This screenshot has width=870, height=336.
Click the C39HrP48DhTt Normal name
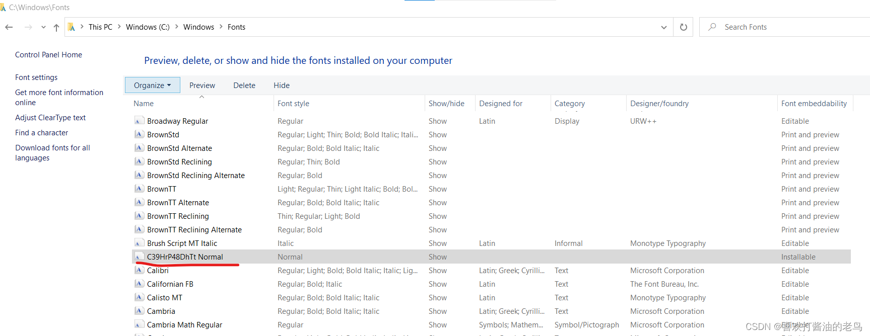[x=185, y=257]
